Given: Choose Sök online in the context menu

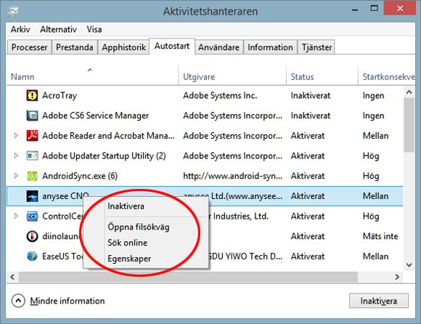Looking at the screenshot, I should click(146, 243).
